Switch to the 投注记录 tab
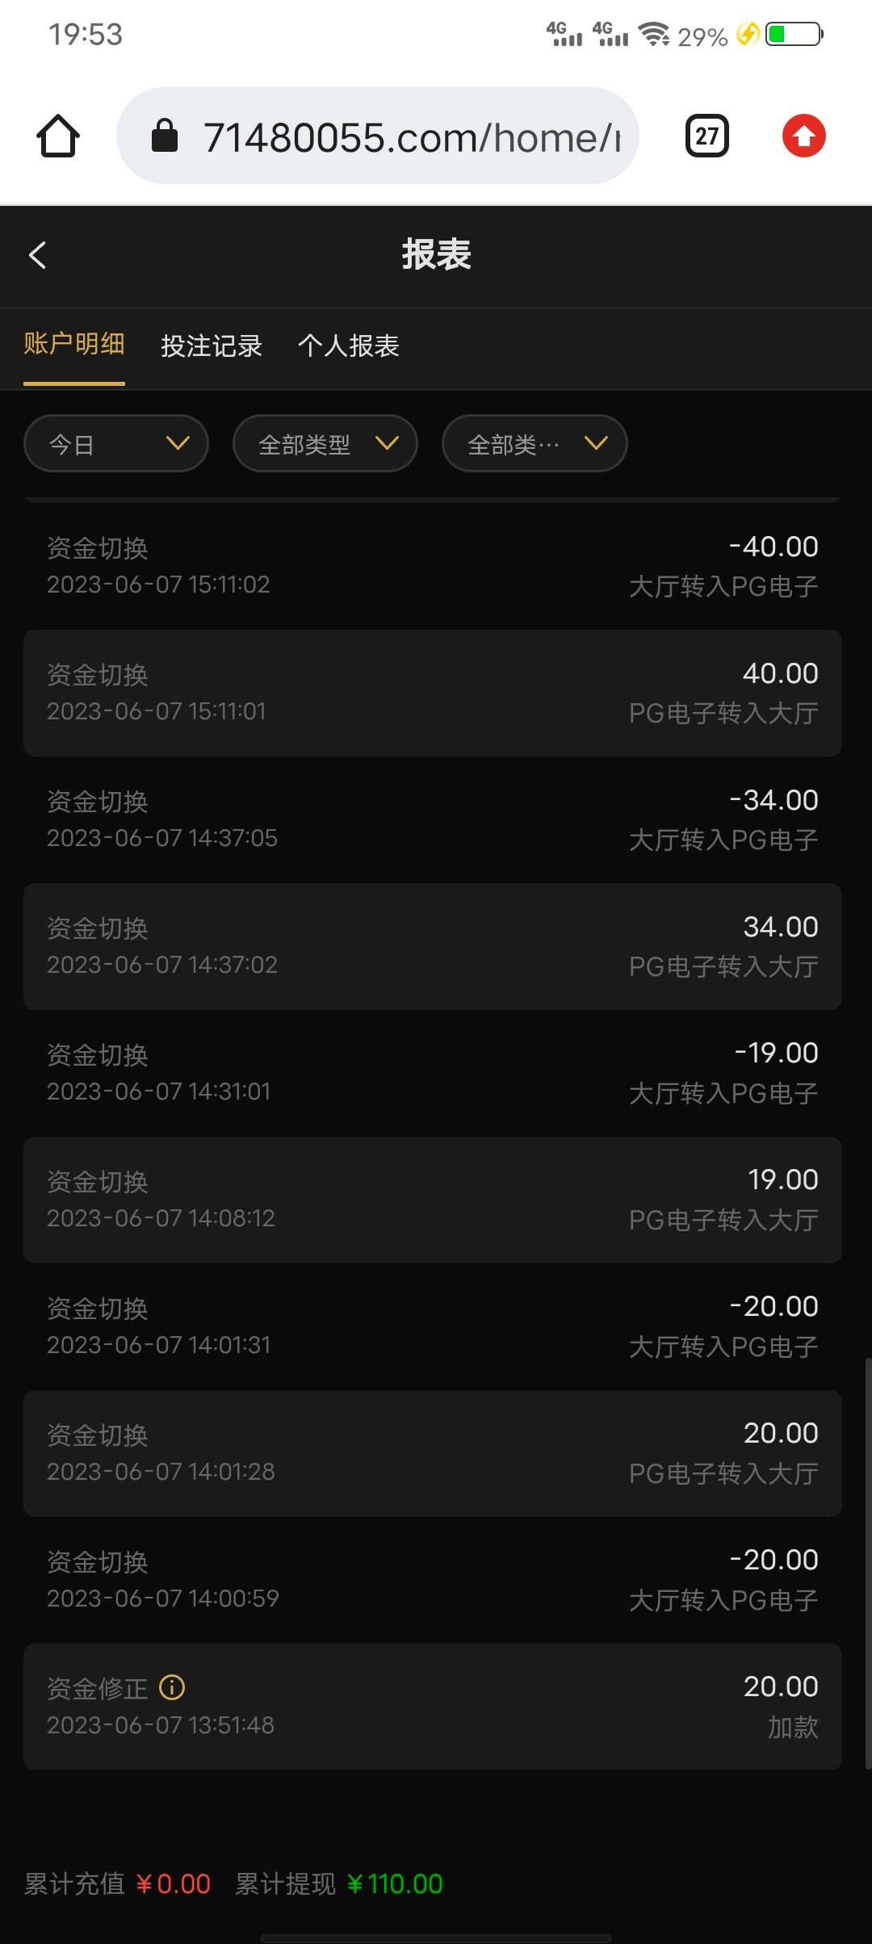The height and width of the screenshot is (1944, 872). click(212, 346)
